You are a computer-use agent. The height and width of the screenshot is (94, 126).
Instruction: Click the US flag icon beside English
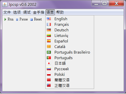pyautogui.click(x=49, y=19)
